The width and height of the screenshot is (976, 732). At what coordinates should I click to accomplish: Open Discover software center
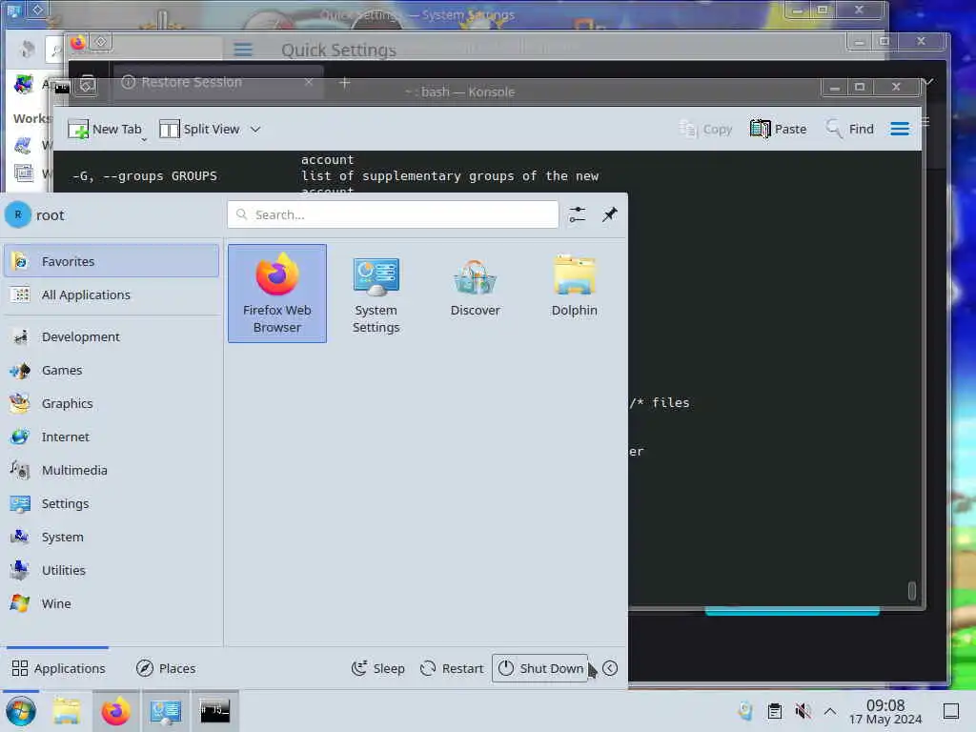[x=475, y=294]
